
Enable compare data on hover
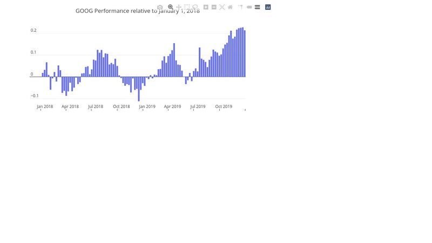point(257,7)
